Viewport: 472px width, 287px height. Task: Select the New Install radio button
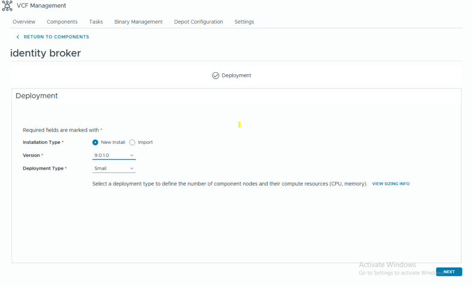point(95,143)
